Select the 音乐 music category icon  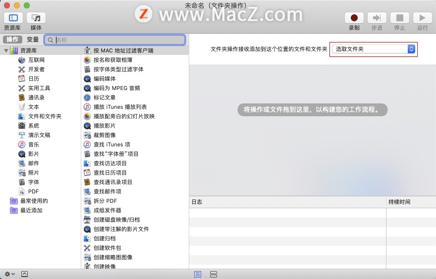[x=22, y=144]
